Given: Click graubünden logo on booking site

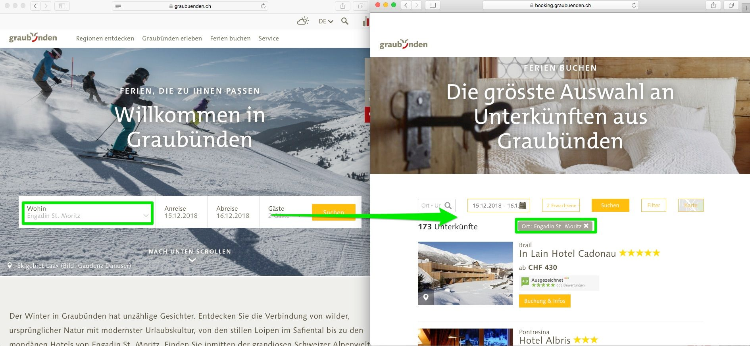Looking at the screenshot, I should coord(404,44).
